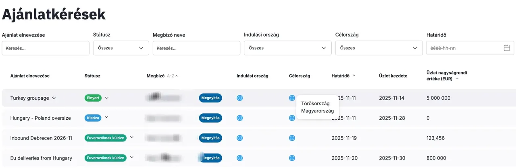Click the Ajánlat elnevezése search field

point(46,48)
